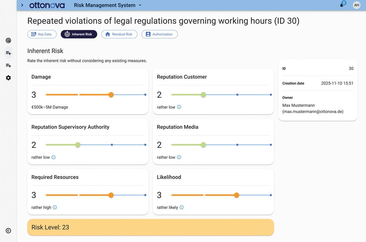Open the AH user avatar menu
This screenshot has height=242, width=366.
pyautogui.click(x=356, y=5)
